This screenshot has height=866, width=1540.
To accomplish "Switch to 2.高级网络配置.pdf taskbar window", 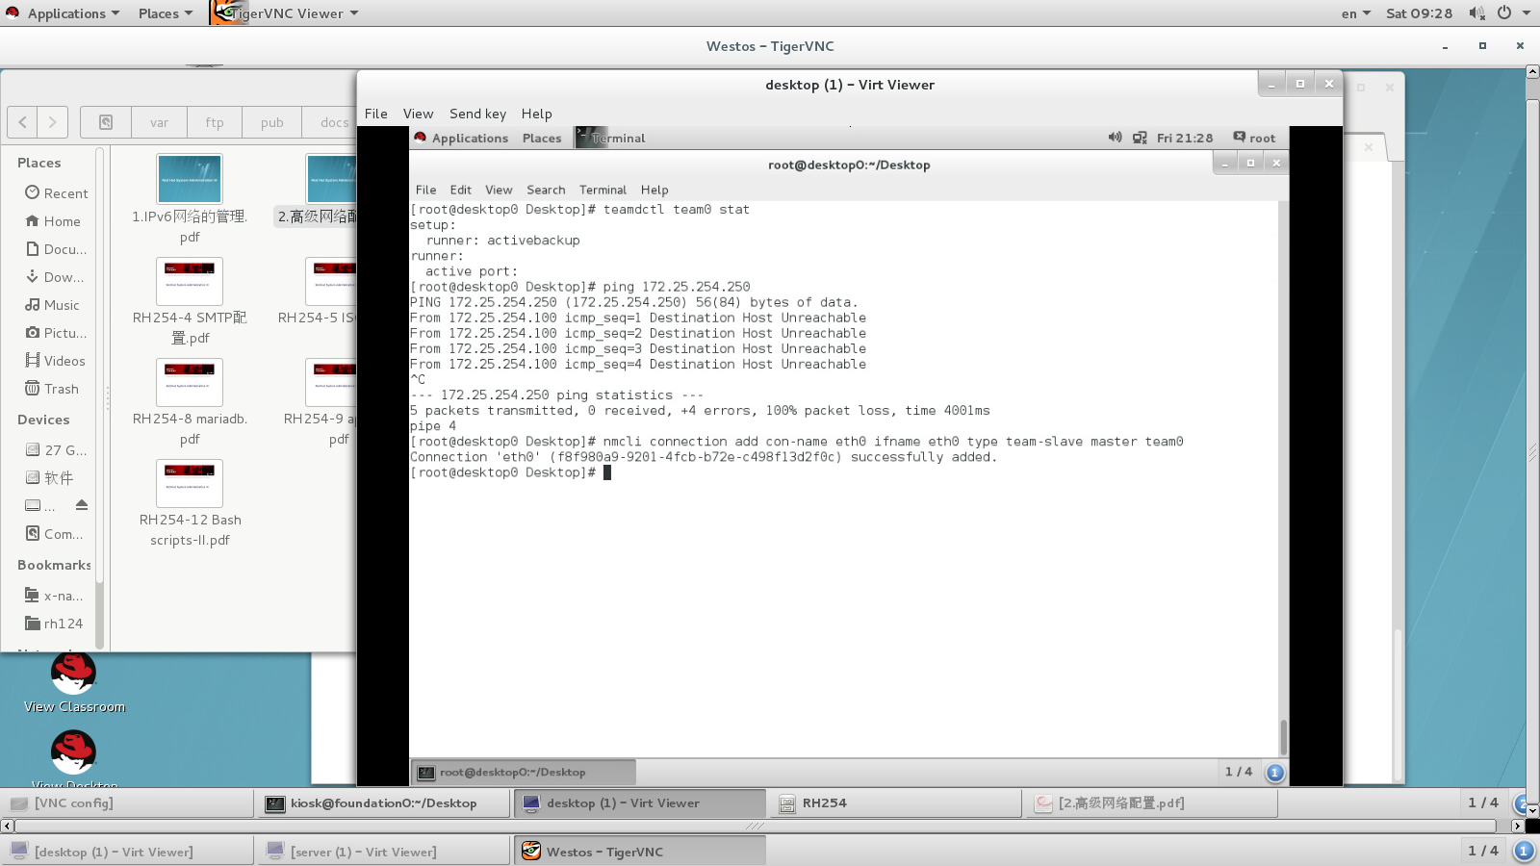I will pos(1151,803).
